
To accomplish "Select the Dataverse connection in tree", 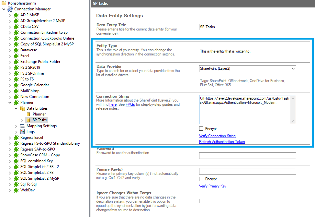I will tap(28, 50).
